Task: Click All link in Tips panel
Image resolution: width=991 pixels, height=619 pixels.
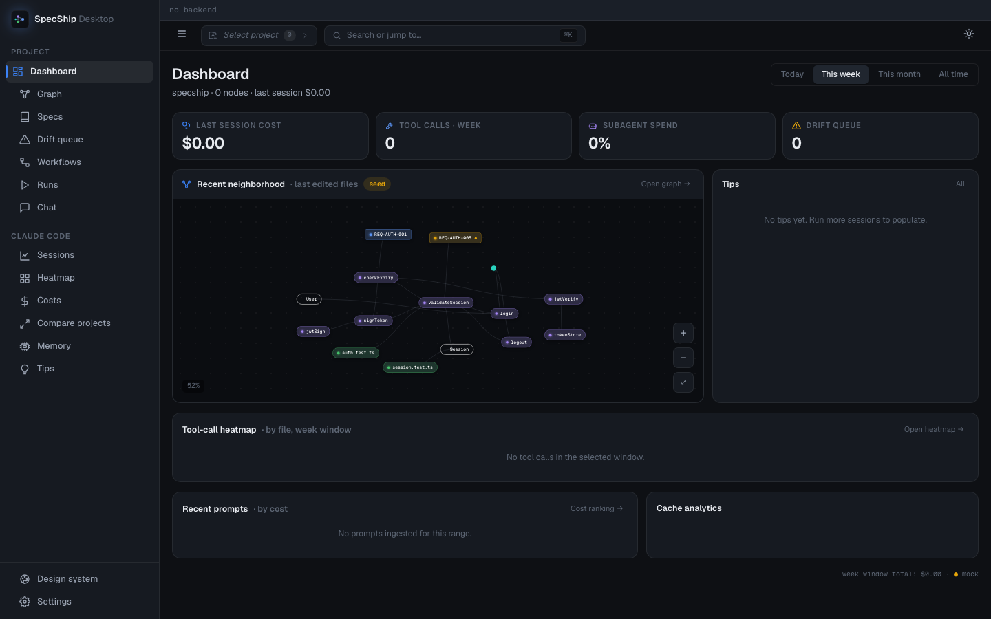Action: tap(960, 184)
